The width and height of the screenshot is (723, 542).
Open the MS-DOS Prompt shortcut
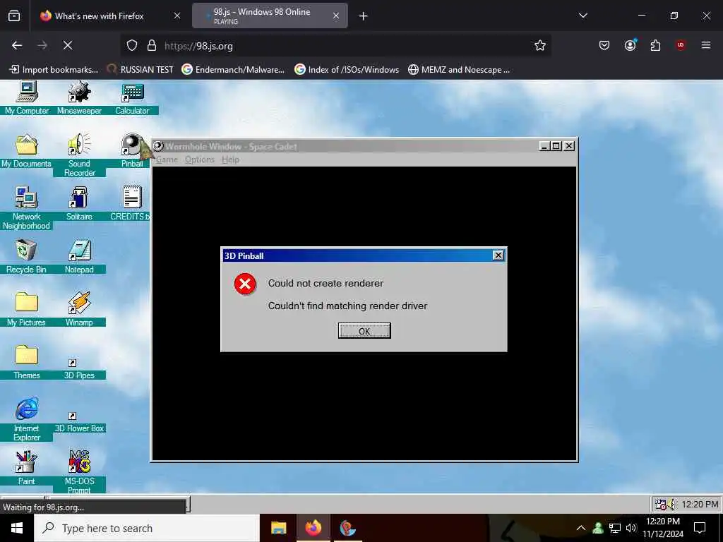(79, 471)
